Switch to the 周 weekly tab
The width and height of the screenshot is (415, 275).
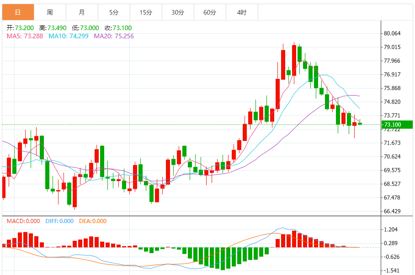(x=50, y=12)
